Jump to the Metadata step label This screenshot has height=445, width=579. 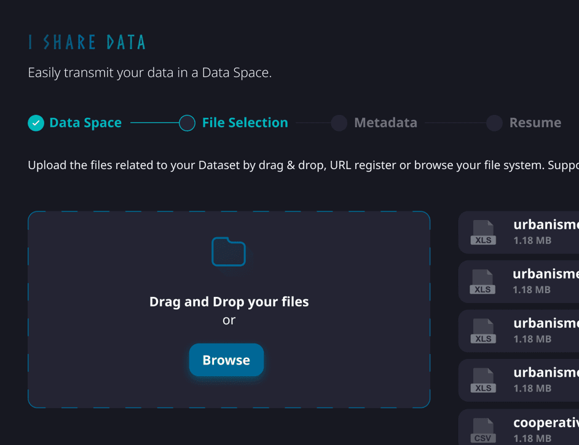click(385, 122)
